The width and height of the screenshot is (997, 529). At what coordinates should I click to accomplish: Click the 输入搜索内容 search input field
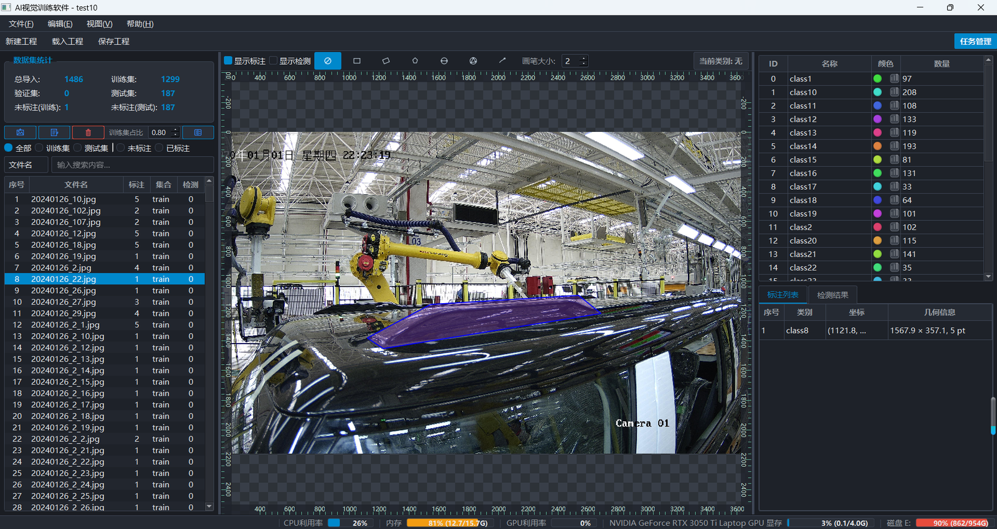pos(133,165)
